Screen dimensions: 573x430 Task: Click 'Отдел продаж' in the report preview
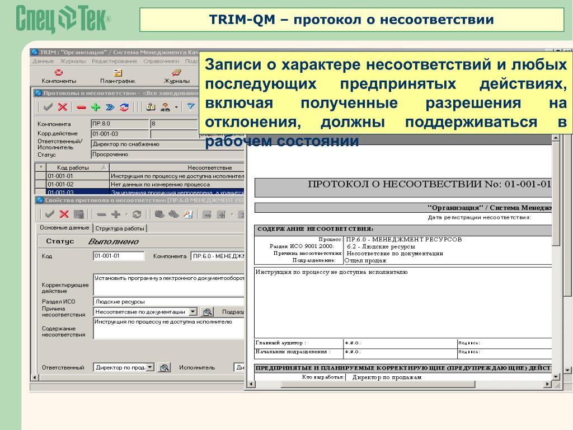pyautogui.click(x=365, y=261)
